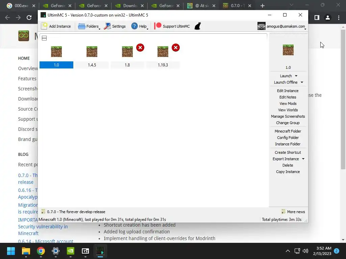Open NVIDIA app from taskbar

70,251
